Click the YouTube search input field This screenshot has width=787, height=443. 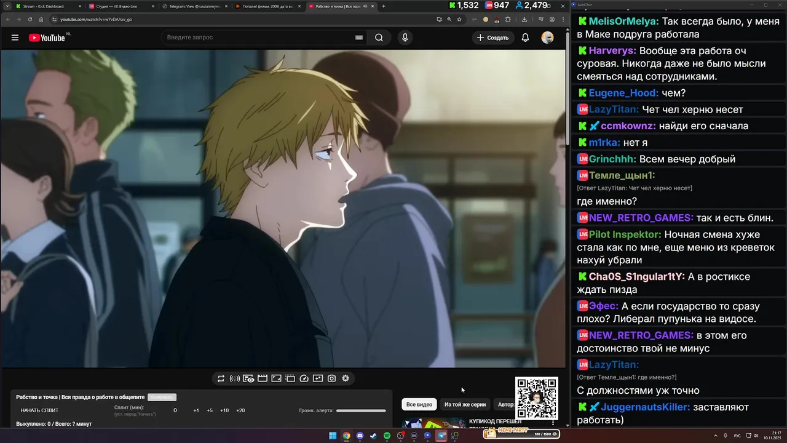pyautogui.click(x=258, y=38)
